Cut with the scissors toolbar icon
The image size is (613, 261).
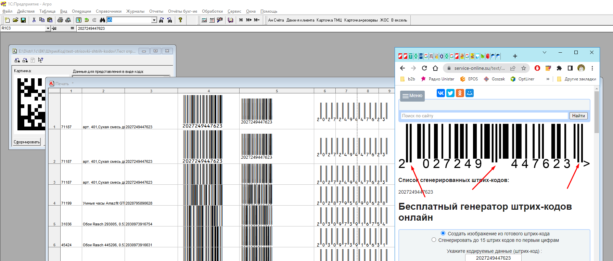tap(34, 20)
